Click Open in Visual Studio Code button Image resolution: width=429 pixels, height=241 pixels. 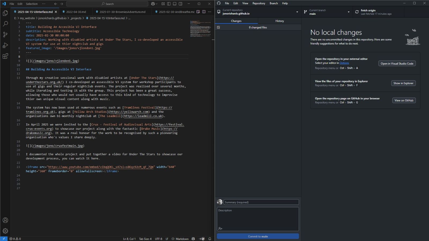pyautogui.click(x=397, y=63)
